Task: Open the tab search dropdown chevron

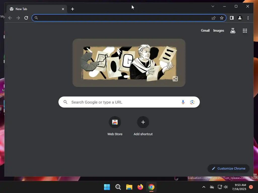Action: (x=213, y=6)
